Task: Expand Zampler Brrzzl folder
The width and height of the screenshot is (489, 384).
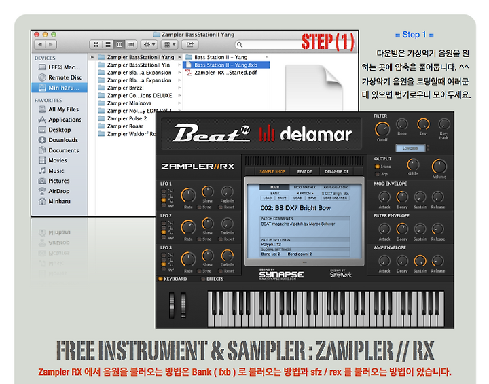Action: click(179, 88)
